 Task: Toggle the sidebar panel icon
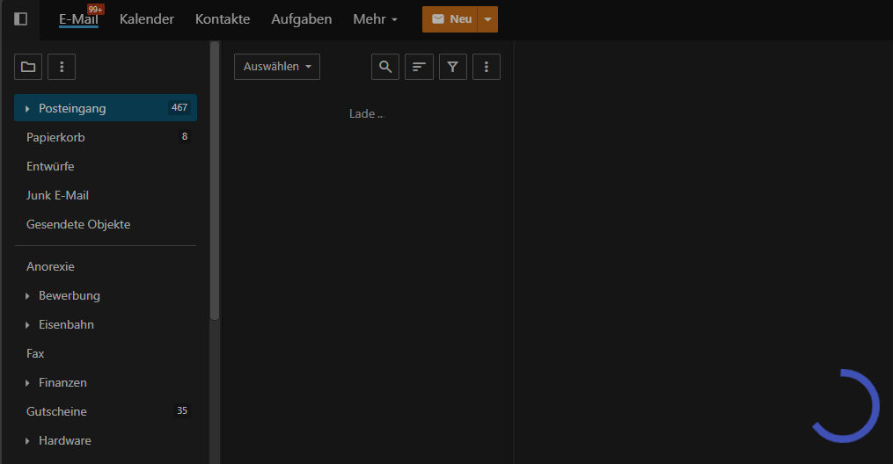pos(20,18)
